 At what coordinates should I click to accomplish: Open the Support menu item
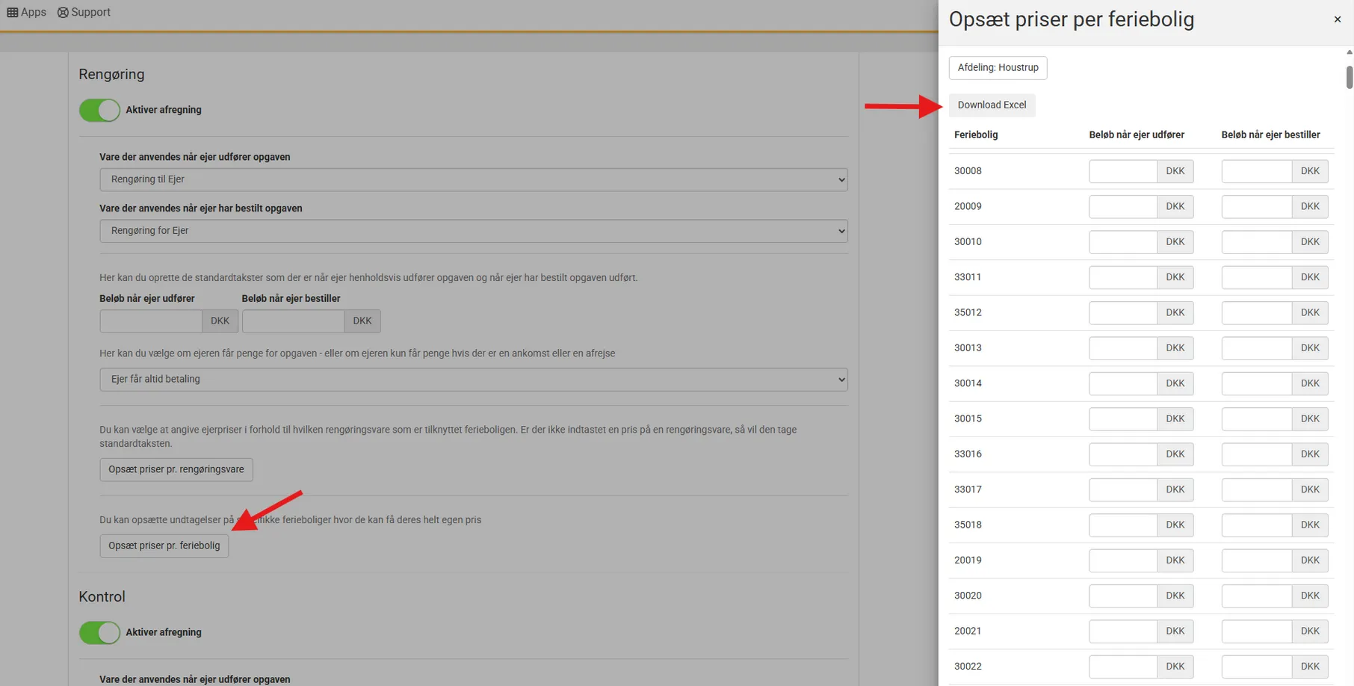(x=84, y=13)
